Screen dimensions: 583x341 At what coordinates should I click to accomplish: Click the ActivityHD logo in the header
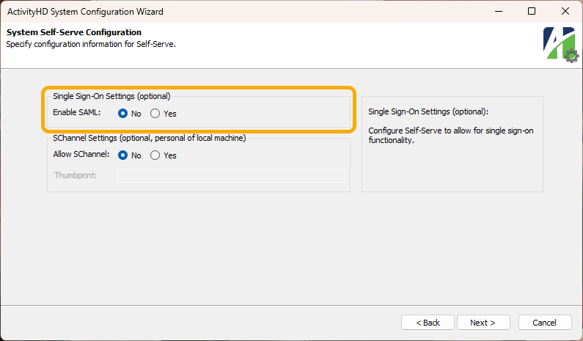click(x=560, y=44)
